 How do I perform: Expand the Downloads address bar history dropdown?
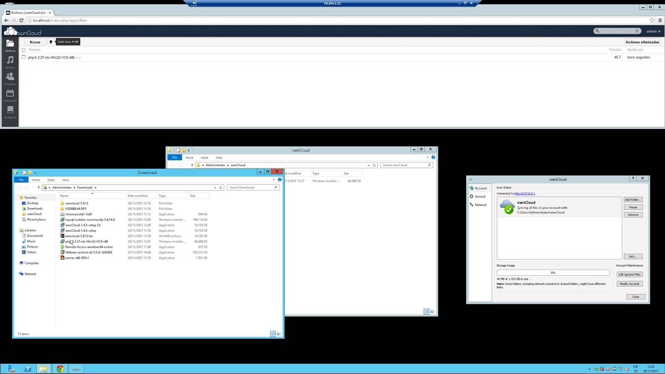coord(215,188)
